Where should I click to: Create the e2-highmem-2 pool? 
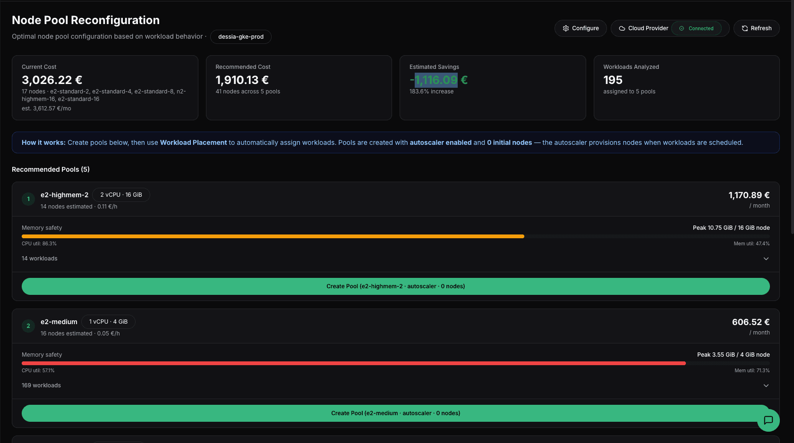(x=396, y=286)
